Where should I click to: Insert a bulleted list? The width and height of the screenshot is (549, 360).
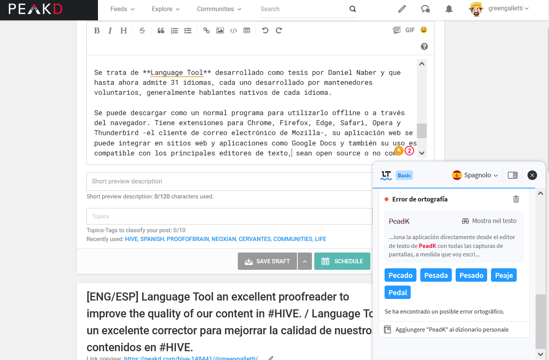(188, 31)
